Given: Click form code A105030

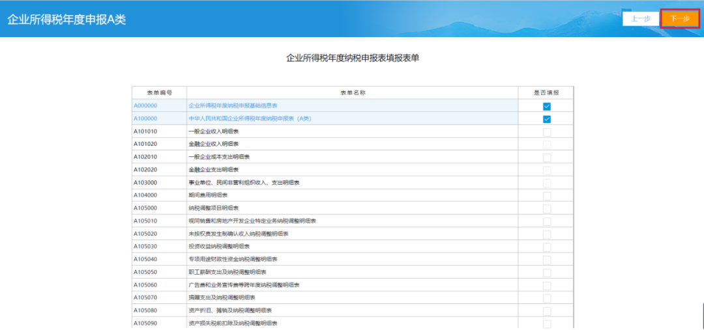Looking at the screenshot, I should (x=145, y=247).
